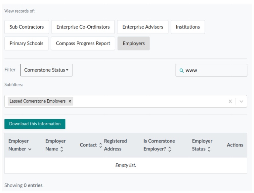Click the Lapsed Cornerstone Employers tag label
This screenshot has width=254, height=193.
tap(38, 101)
